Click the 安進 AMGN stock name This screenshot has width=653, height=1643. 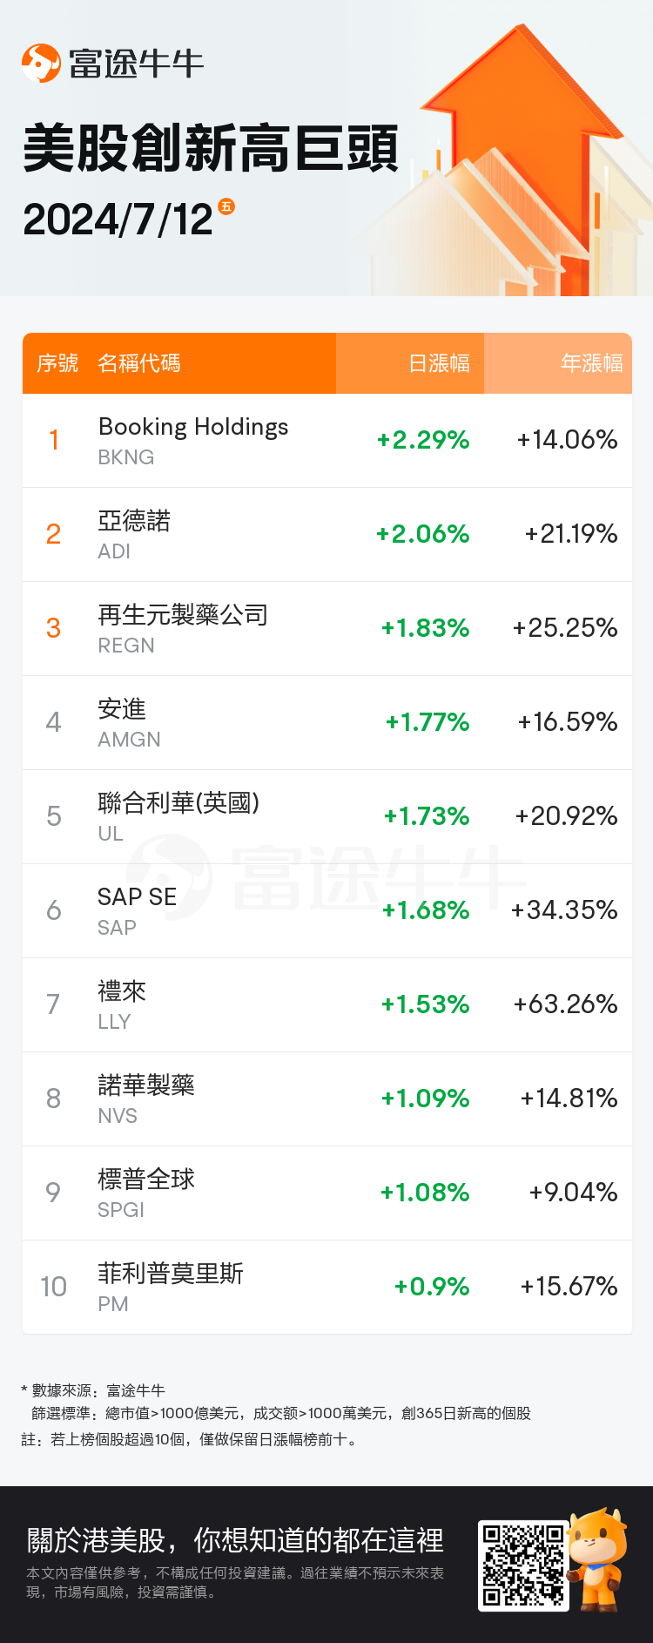pos(122,709)
